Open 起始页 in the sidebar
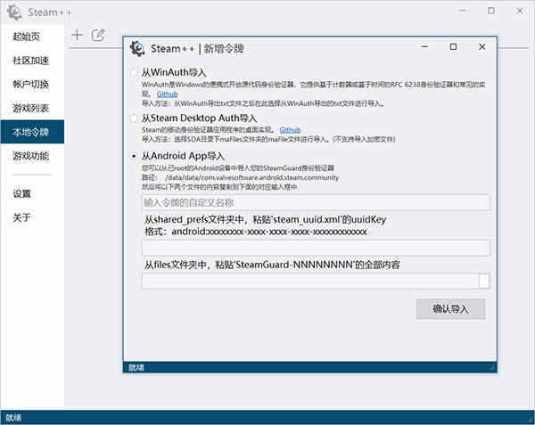The height and width of the screenshot is (425, 535). coord(32,37)
